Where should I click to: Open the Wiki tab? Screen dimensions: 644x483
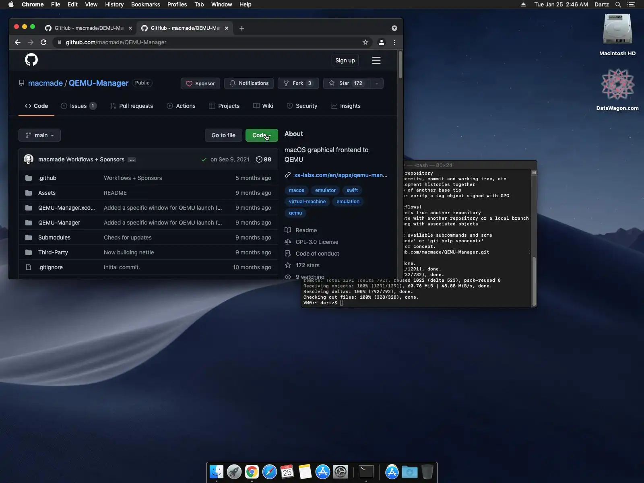click(263, 106)
